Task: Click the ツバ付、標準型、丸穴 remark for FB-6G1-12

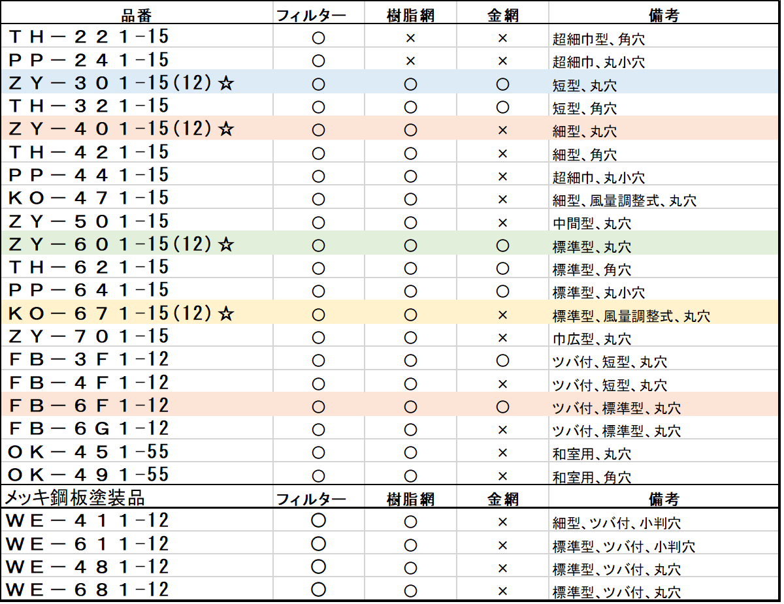Action: [617, 431]
